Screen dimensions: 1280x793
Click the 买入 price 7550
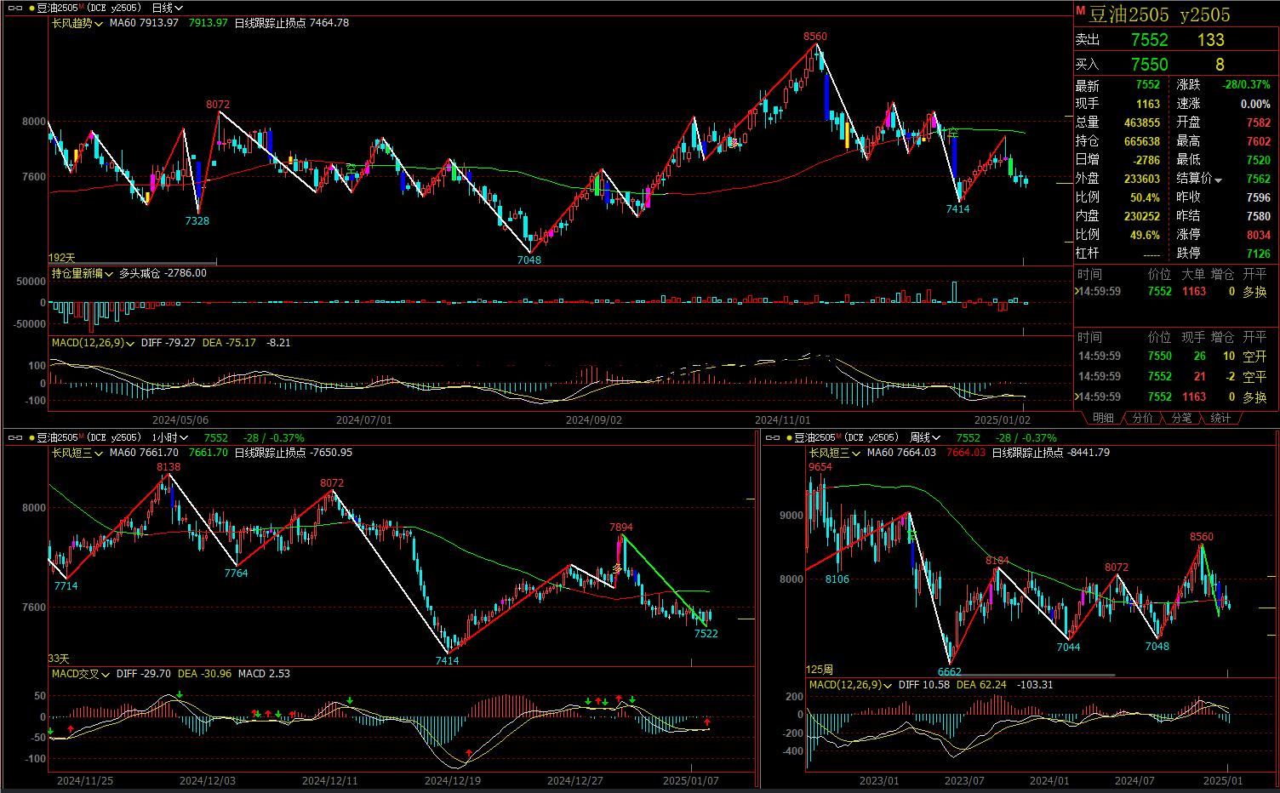(1149, 65)
